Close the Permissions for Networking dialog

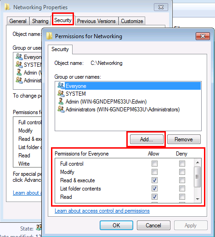[203, 36]
